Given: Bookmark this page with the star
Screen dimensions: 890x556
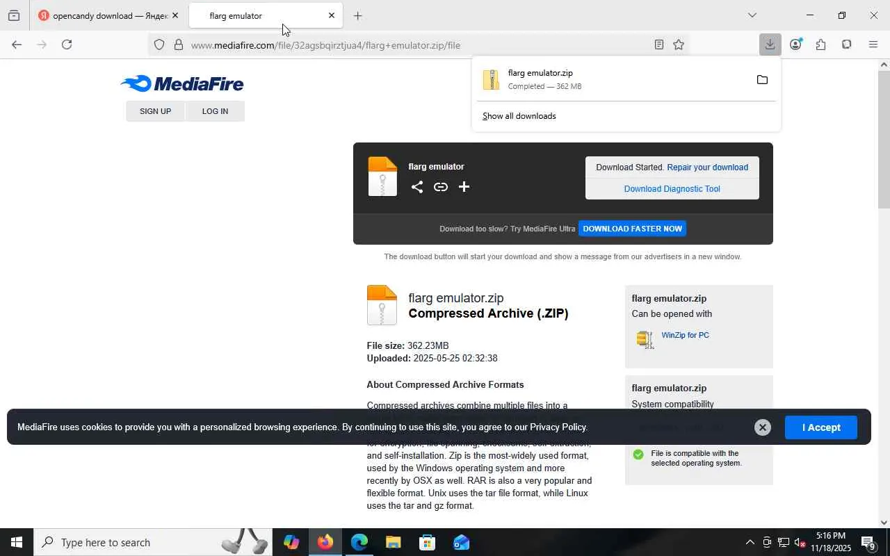Looking at the screenshot, I should click(x=679, y=45).
